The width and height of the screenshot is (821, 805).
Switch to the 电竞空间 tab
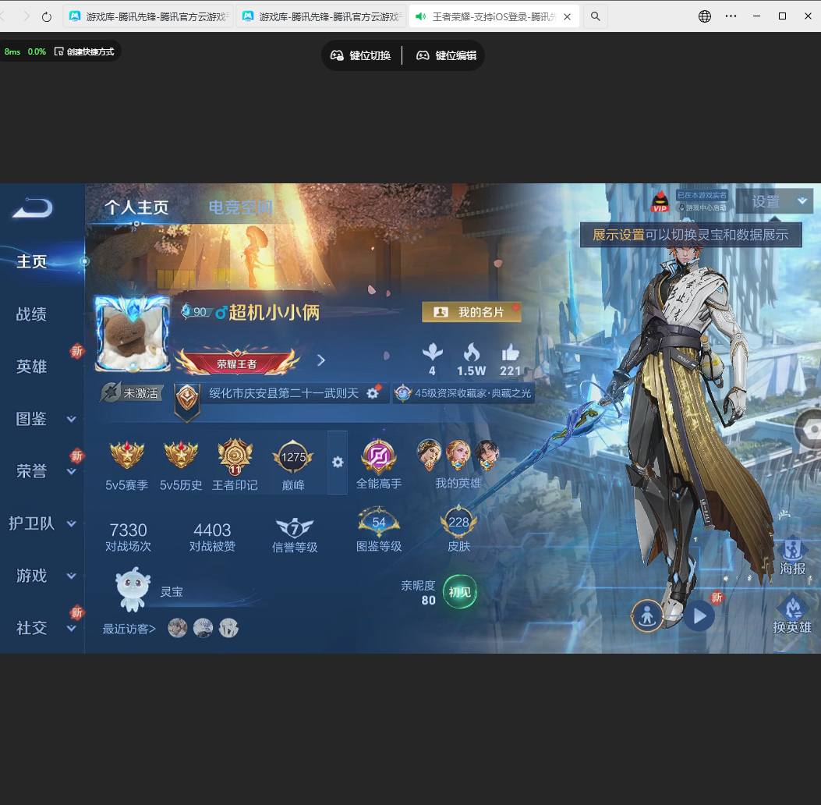click(242, 207)
